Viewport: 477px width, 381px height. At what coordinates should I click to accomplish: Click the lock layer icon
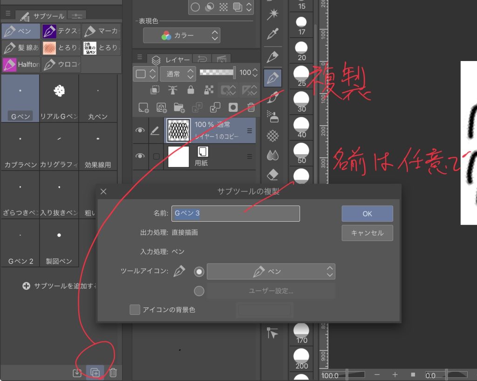point(191,89)
